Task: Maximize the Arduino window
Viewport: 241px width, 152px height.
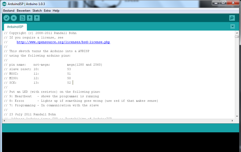Action: [223, 3]
